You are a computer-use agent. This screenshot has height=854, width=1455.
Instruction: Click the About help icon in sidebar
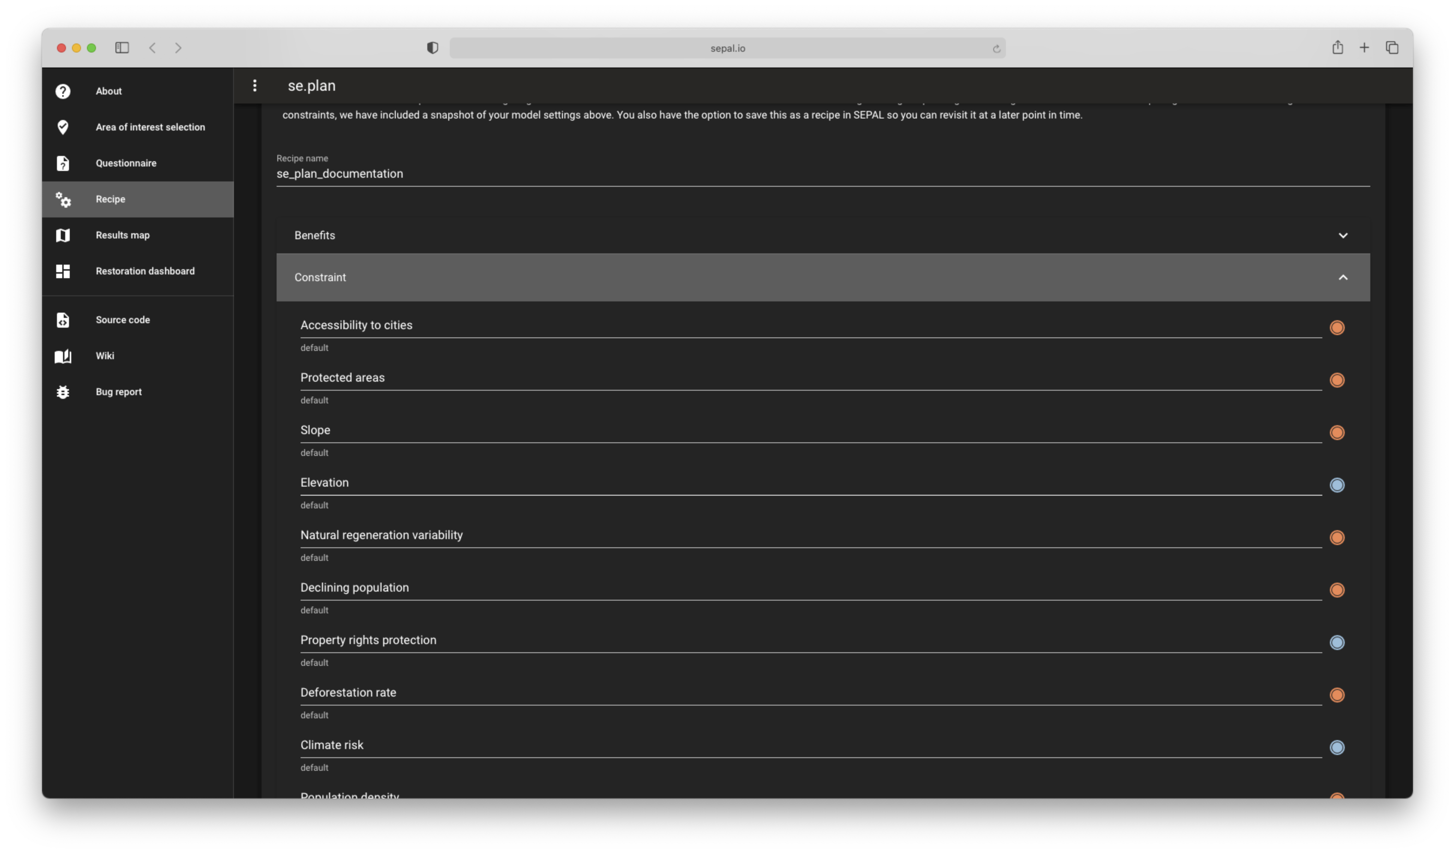(x=63, y=91)
